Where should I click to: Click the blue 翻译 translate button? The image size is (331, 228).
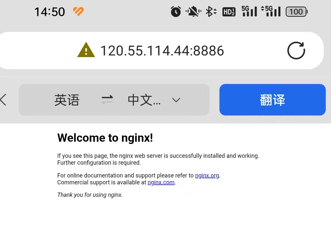(273, 100)
